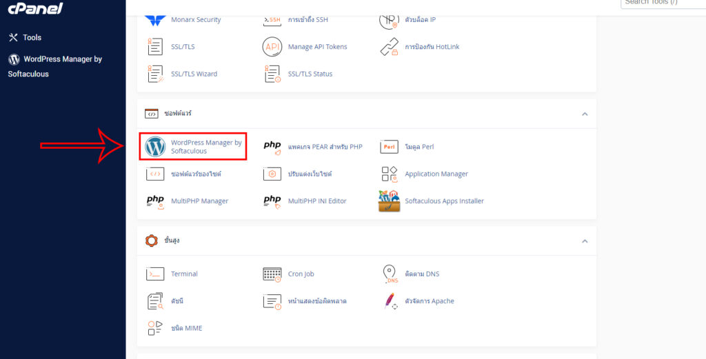Click the Search Tools input field
The width and height of the screenshot is (706, 359).
click(663, 3)
